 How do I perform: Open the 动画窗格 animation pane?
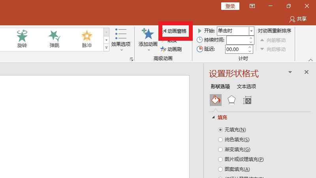[x=176, y=31]
